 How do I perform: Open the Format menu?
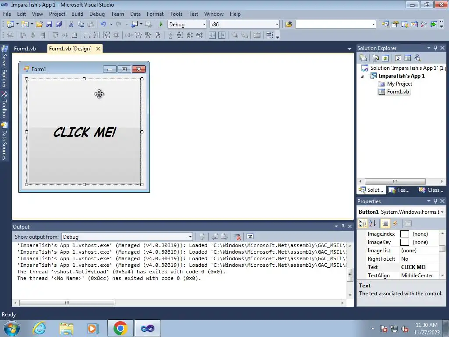point(155,14)
